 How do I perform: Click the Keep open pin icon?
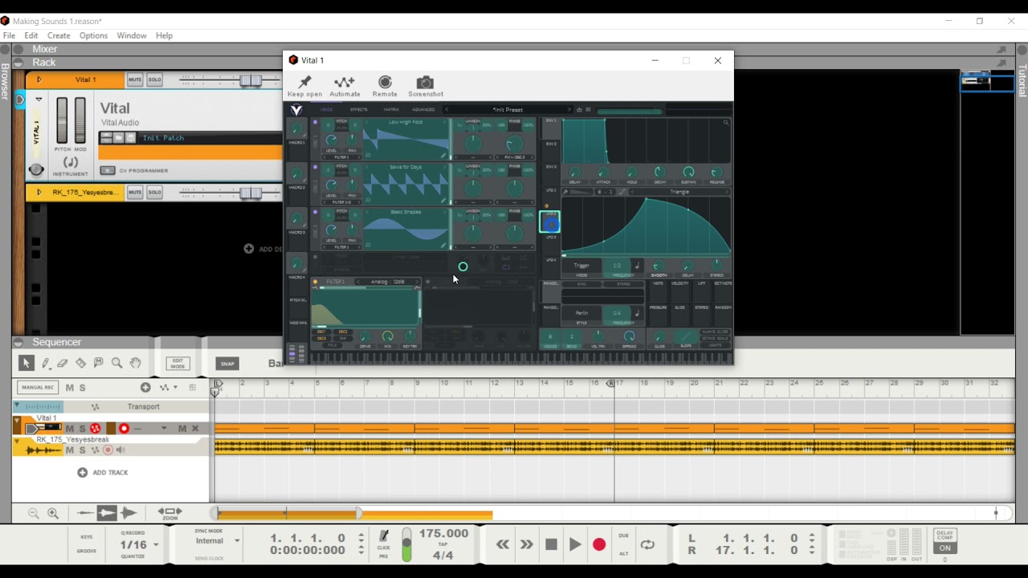coord(304,83)
